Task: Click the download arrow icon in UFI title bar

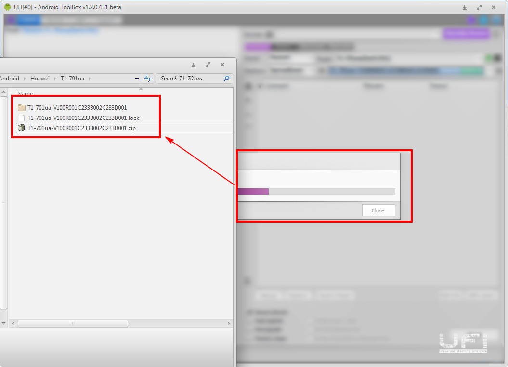Action: coord(464,7)
